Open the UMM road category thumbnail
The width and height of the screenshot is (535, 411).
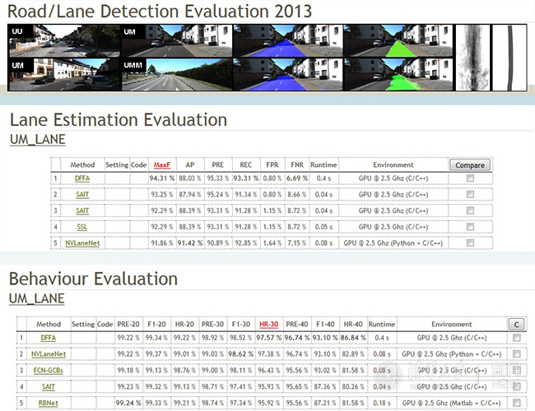tap(176, 74)
